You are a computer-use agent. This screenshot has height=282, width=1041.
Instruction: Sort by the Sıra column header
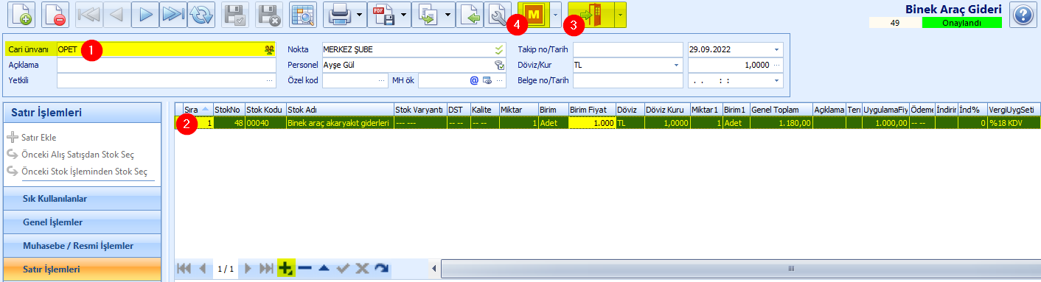point(197,109)
